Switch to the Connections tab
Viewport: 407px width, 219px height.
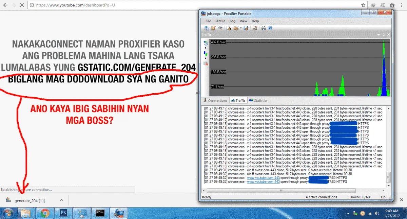215,100
